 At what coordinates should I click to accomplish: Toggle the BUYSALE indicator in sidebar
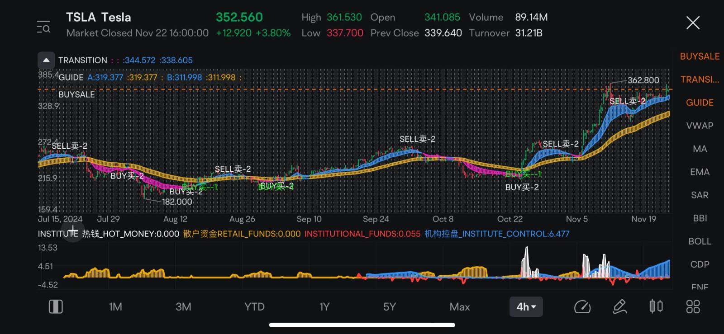(x=700, y=56)
